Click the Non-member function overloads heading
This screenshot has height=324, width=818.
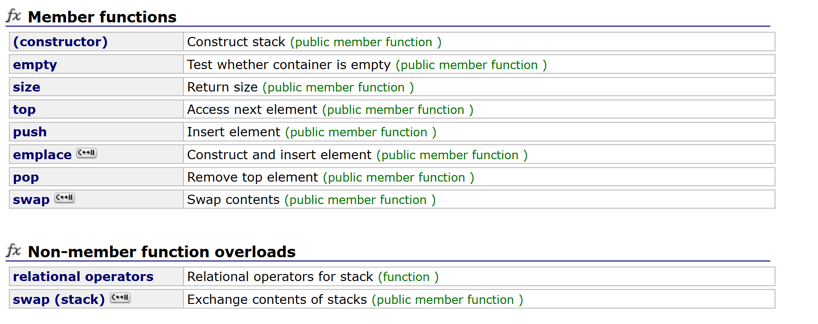pyautogui.click(x=162, y=252)
